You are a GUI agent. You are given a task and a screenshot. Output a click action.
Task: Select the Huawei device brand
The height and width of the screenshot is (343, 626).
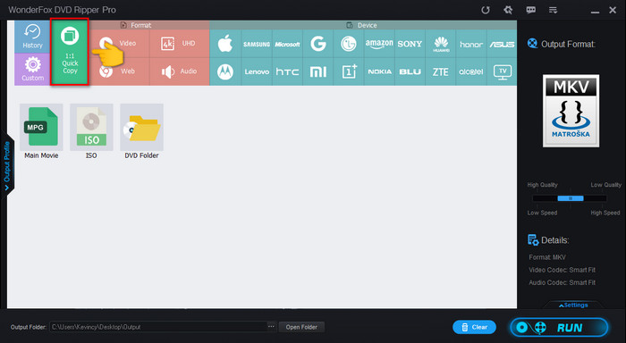441,44
